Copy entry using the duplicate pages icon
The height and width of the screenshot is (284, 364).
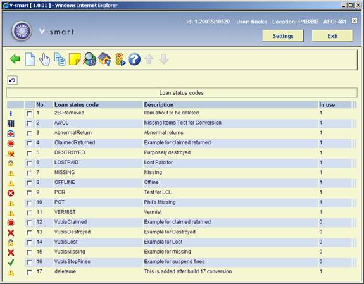coord(60,59)
